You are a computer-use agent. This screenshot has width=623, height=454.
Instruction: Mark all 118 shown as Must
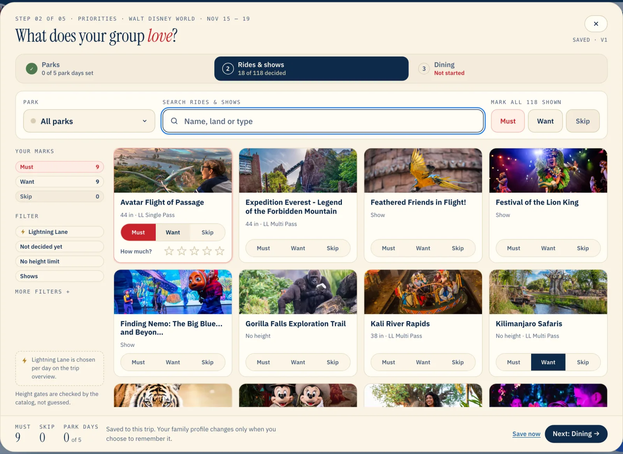pos(508,121)
